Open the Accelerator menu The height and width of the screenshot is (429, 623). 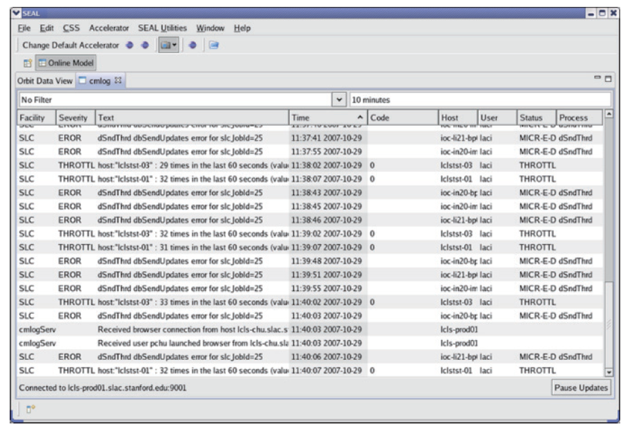(109, 28)
